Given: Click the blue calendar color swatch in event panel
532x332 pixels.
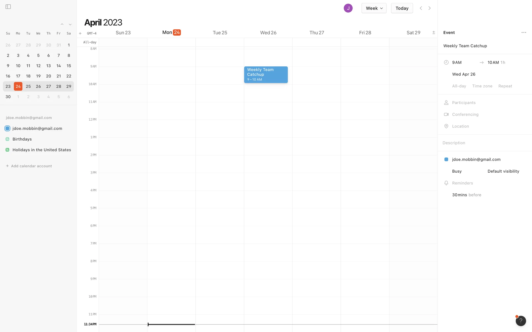Looking at the screenshot, I should click(446, 159).
